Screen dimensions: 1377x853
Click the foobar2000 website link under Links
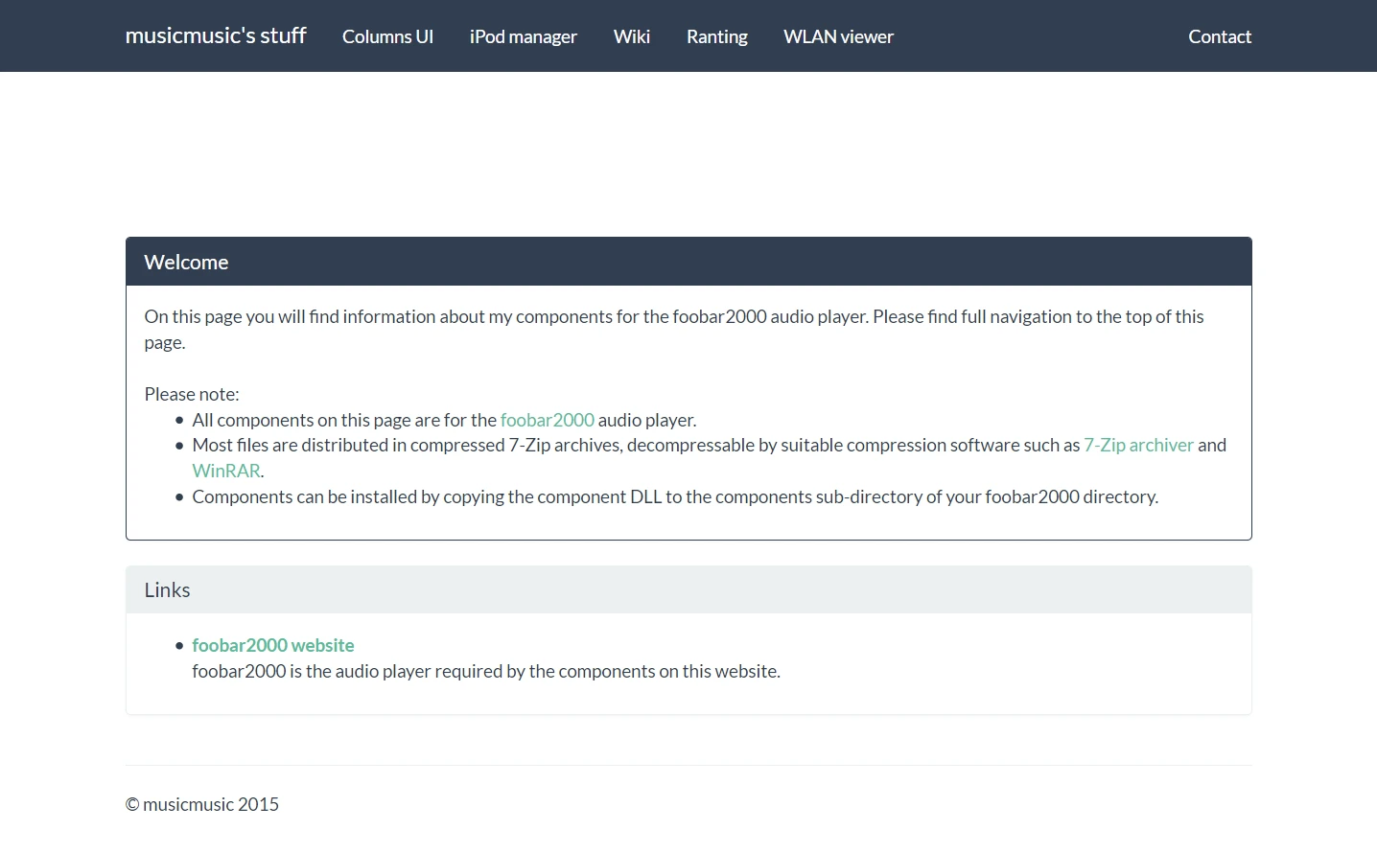tap(273, 645)
